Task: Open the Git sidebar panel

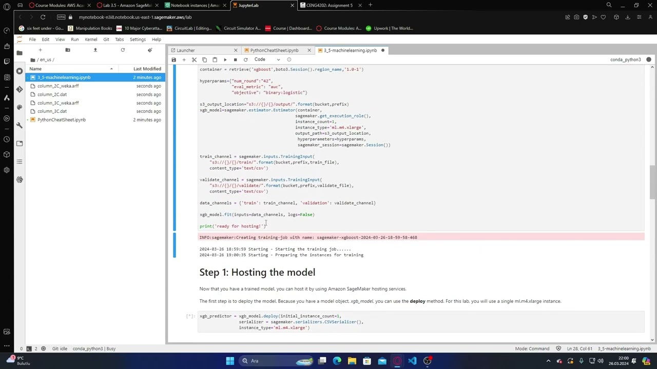Action: [x=20, y=89]
